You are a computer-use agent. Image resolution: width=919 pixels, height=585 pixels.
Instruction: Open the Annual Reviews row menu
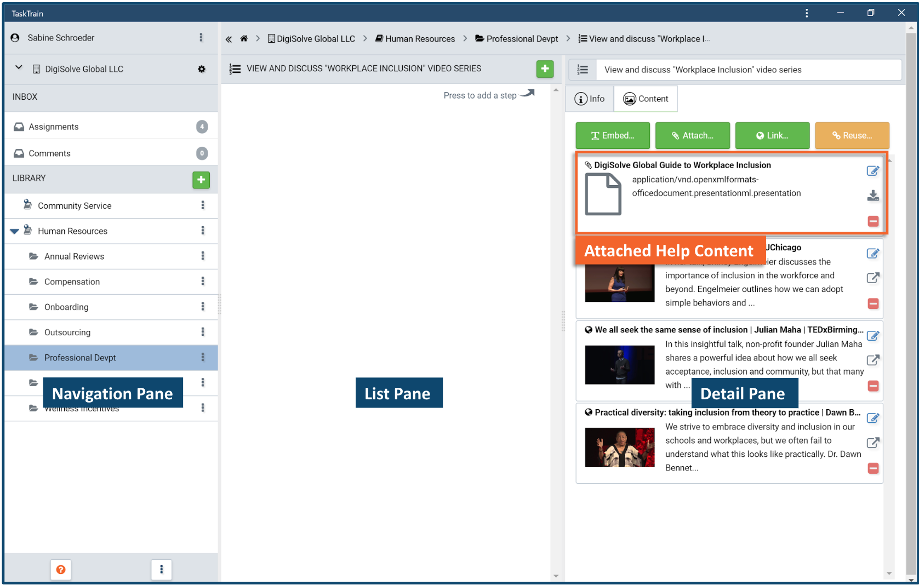[x=203, y=256]
